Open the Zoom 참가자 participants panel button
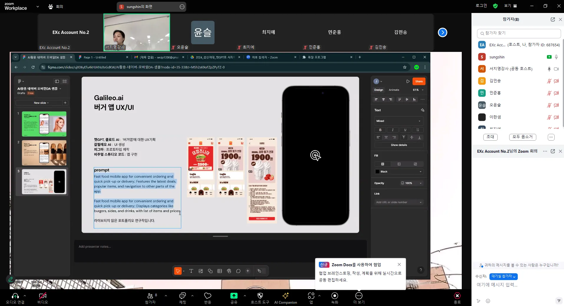 150,298
